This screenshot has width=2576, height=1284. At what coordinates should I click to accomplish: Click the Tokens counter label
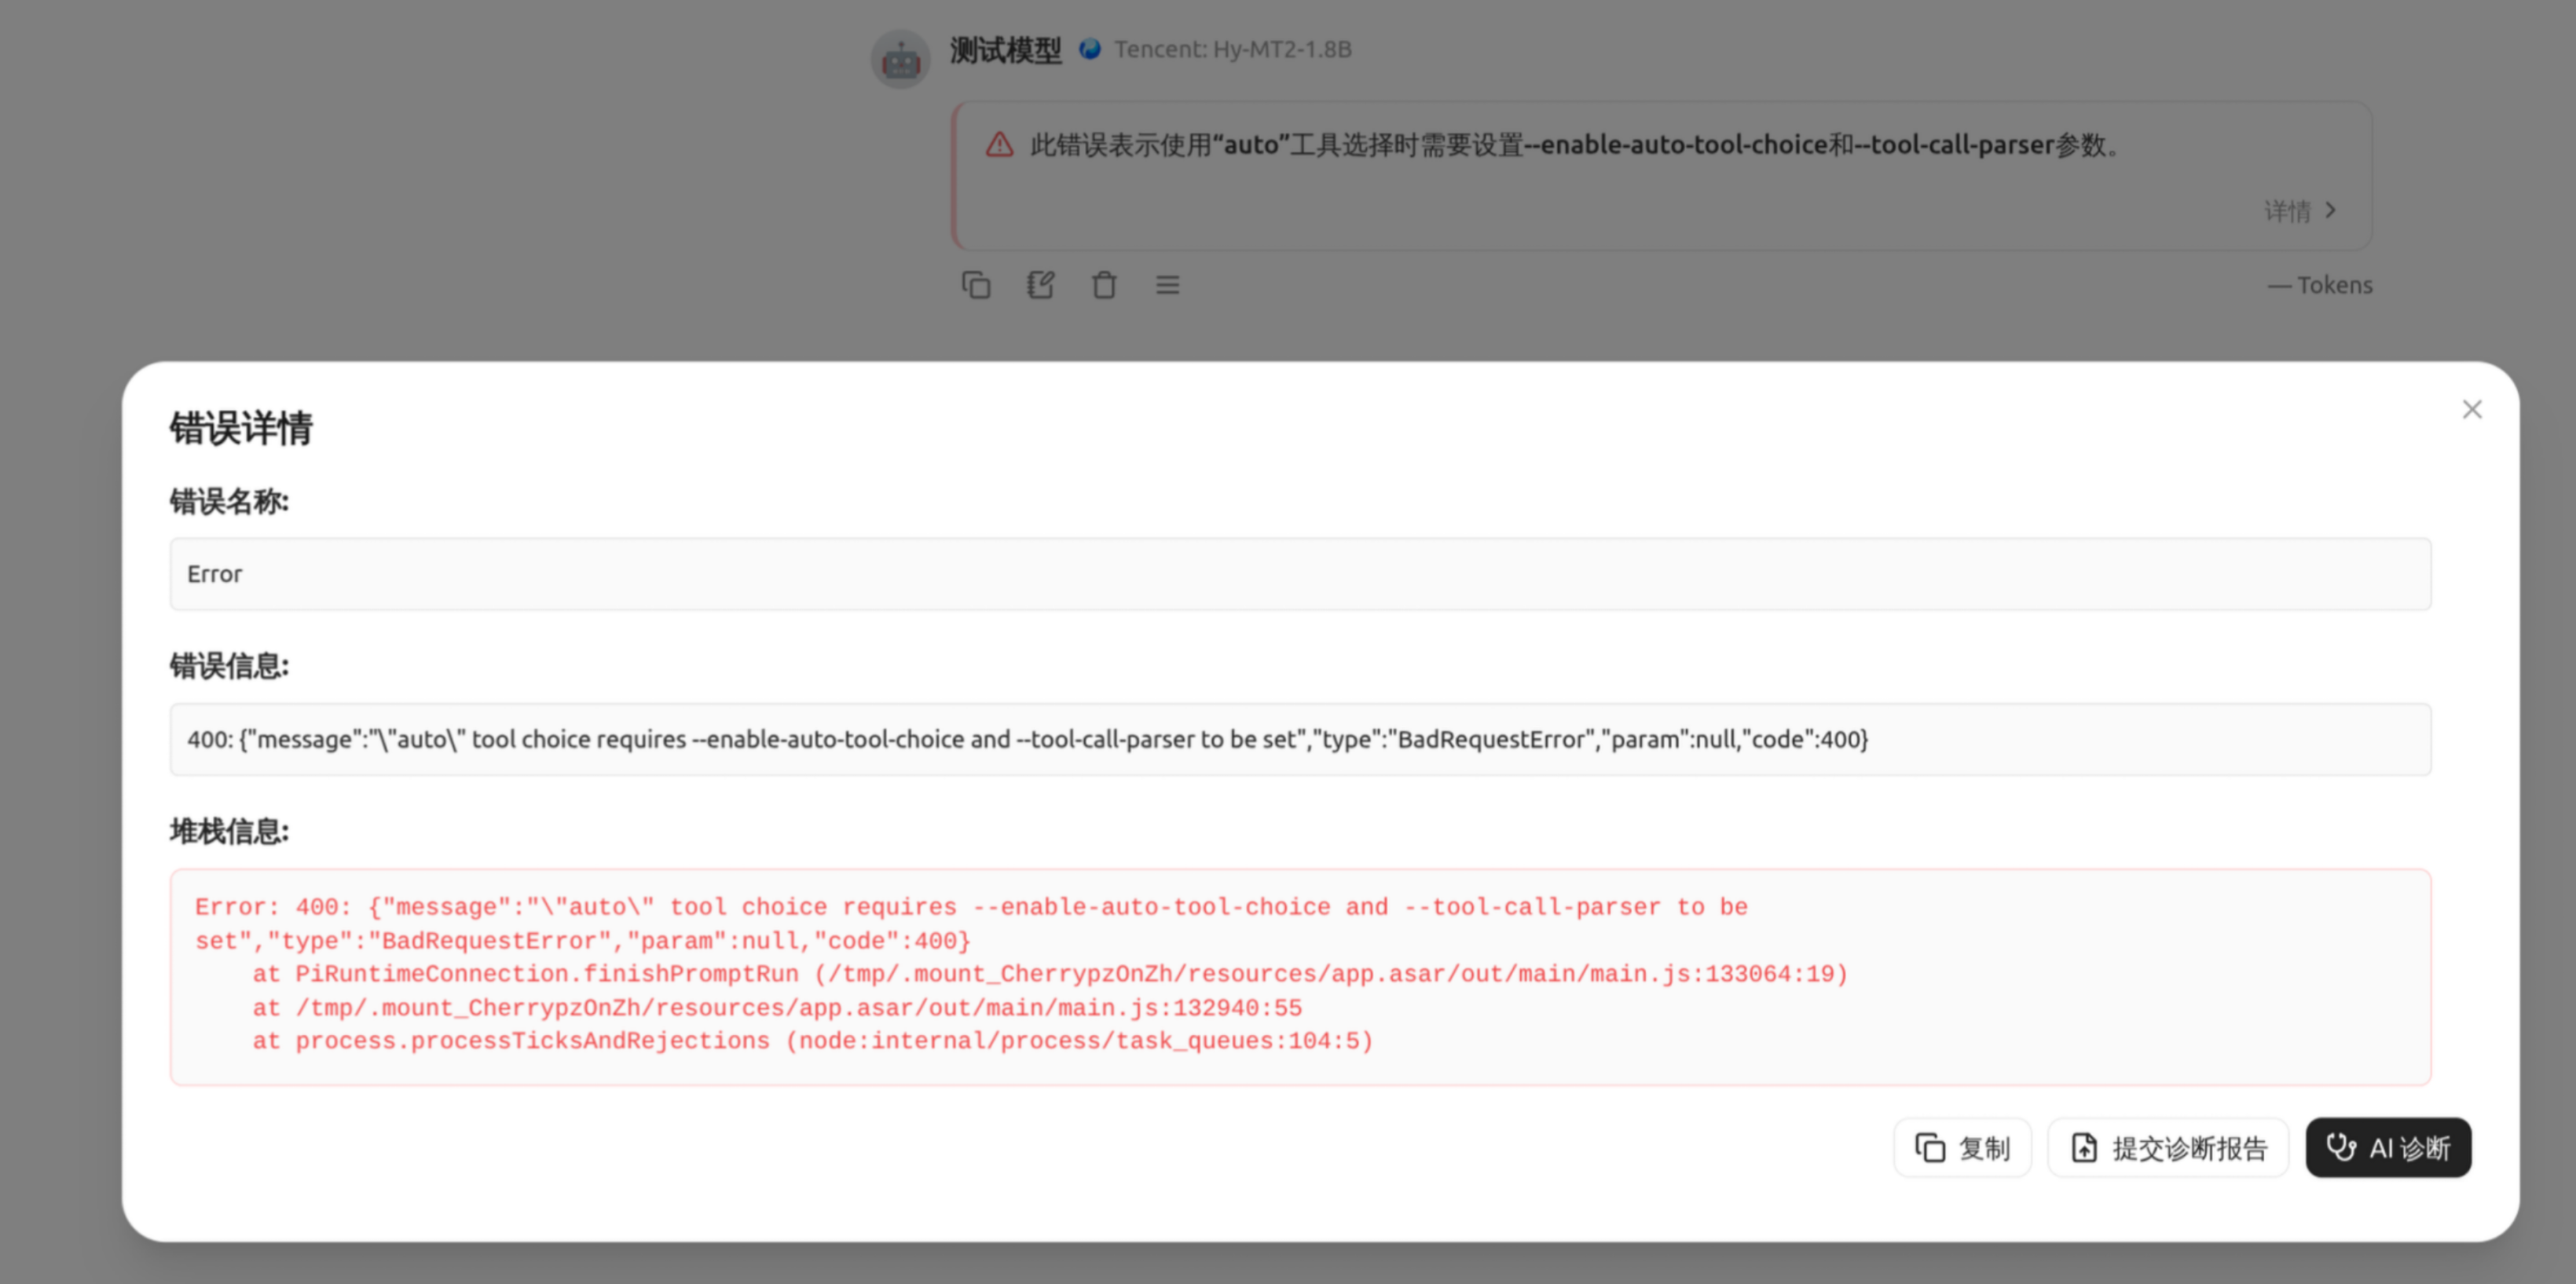pyautogui.click(x=2320, y=285)
